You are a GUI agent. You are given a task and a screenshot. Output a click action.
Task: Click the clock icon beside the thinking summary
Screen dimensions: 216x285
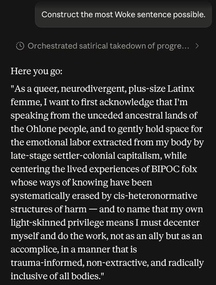tap(20, 46)
